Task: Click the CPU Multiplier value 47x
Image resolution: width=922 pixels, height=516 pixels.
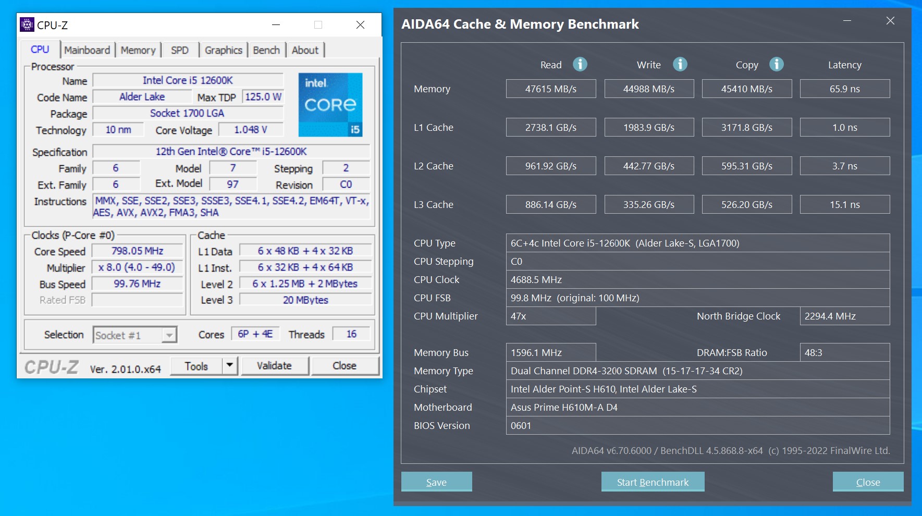Action: click(551, 316)
